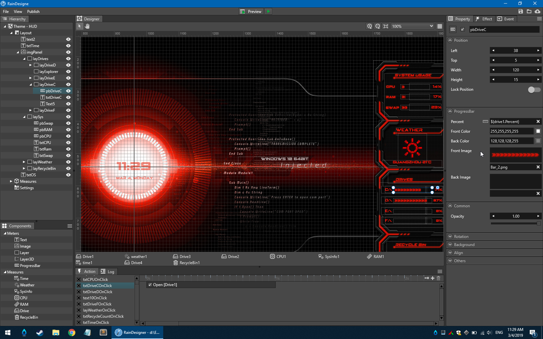This screenshot has height=339, width=543.
Task: Click the Zoom In magnifier icon
Action: (x=369, y=26)
